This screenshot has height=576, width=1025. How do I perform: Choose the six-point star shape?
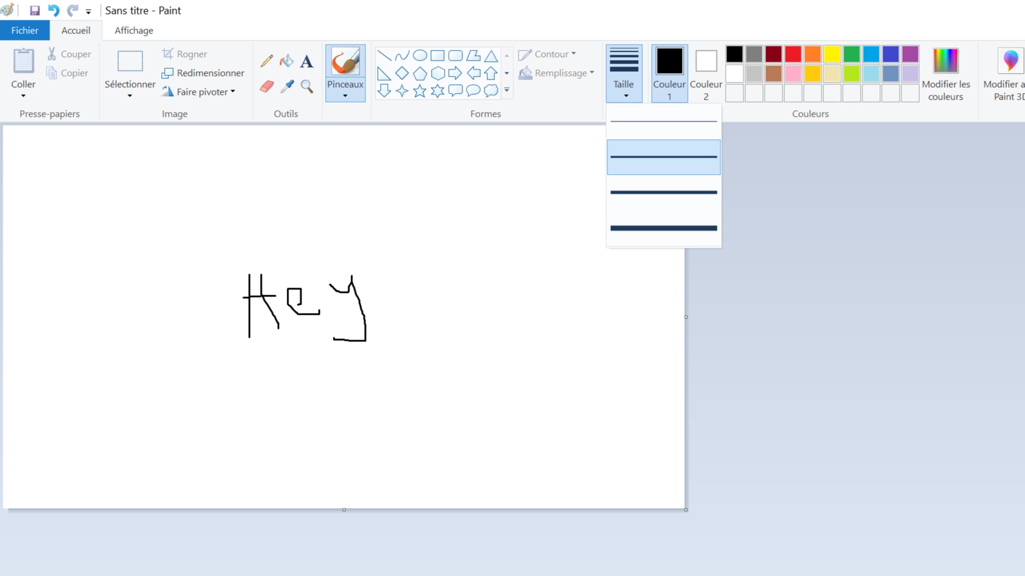click(438, 91)
